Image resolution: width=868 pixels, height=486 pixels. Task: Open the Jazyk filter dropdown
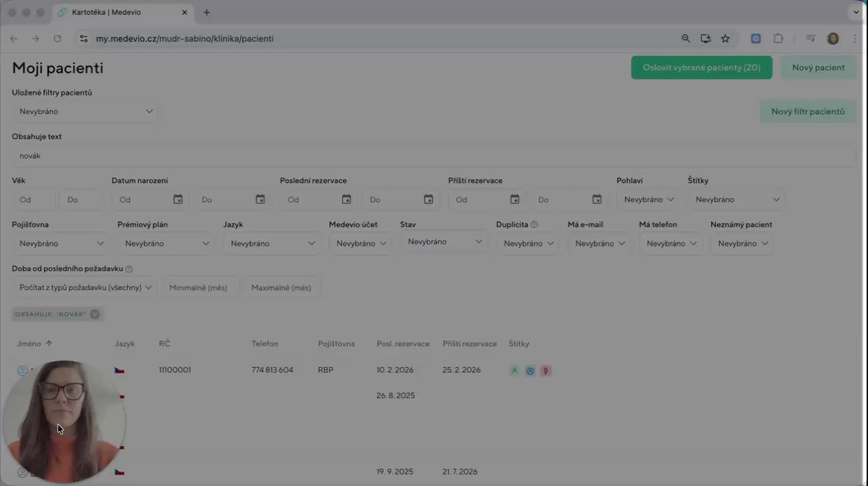(x=272, y=243)
